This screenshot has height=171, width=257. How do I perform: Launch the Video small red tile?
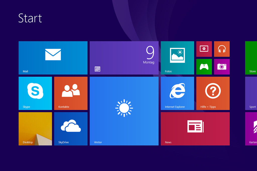tap(204, 49)
